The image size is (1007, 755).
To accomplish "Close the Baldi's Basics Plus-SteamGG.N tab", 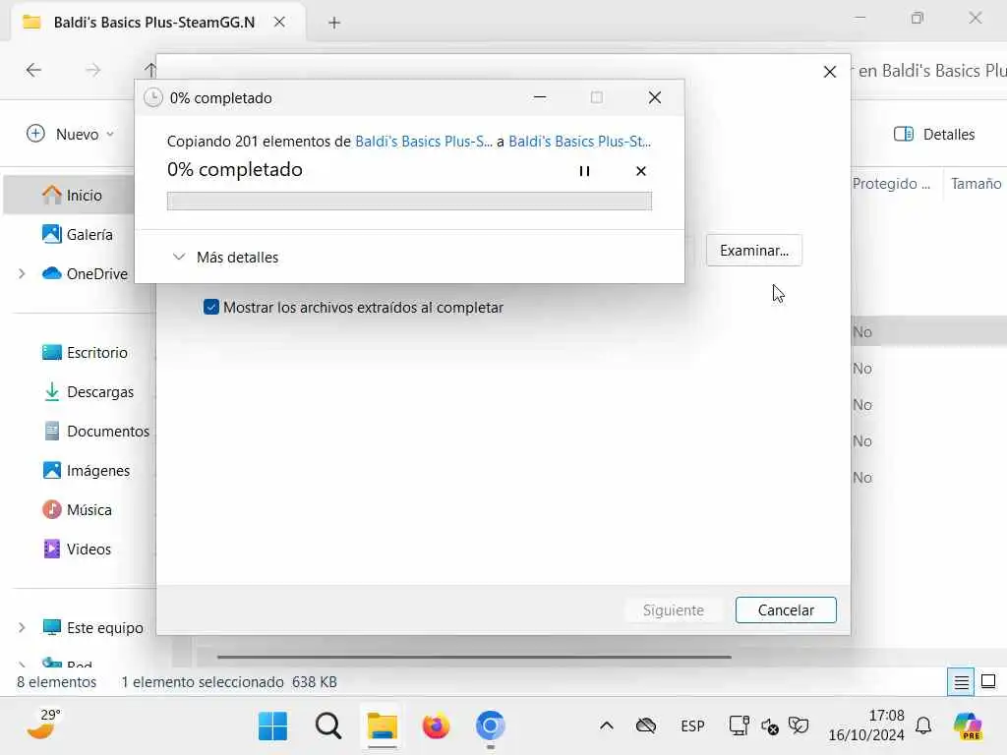I will (279, 22).
